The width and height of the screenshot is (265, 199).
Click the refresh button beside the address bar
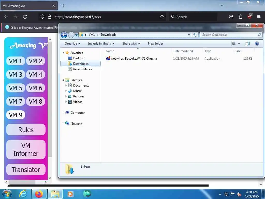(x=195, y=35)
